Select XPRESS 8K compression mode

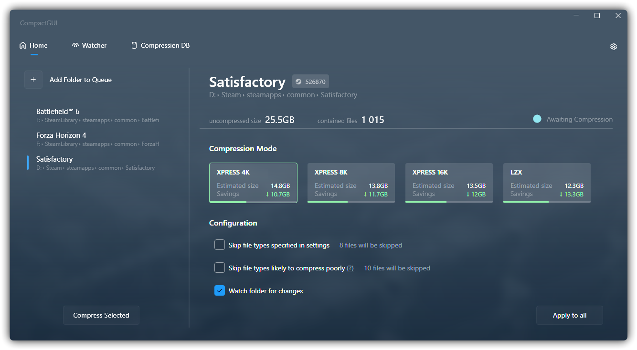[x=351, y=183]
